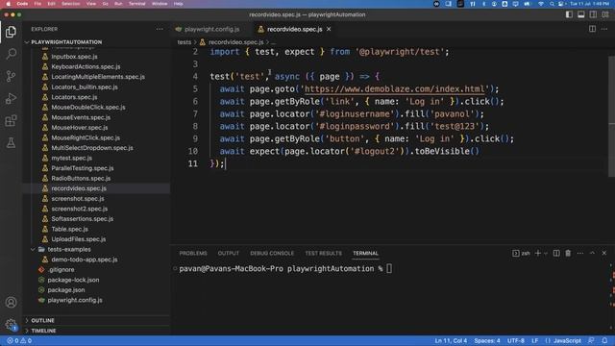Open macOS Spotlight search icon
The image size is (615, 346).
coord(552,4)
